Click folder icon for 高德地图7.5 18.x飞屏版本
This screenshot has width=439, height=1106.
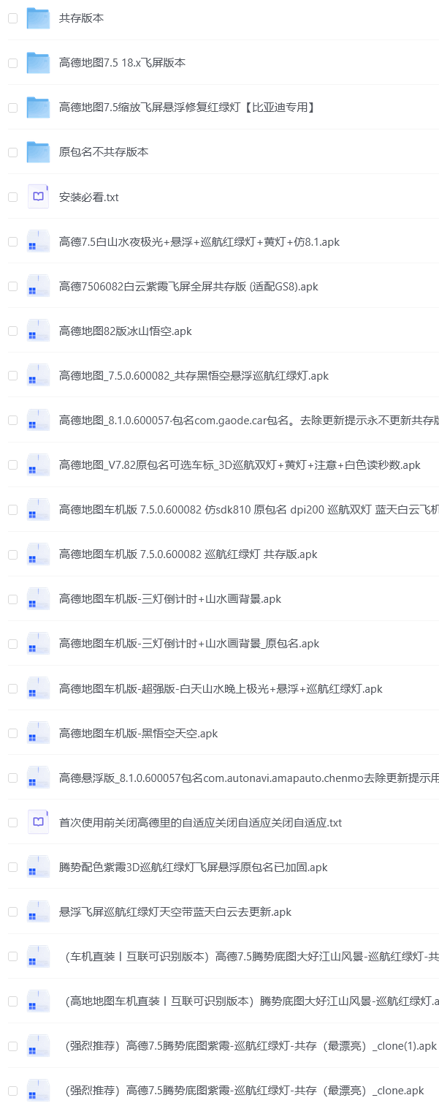tap(38, 63)
